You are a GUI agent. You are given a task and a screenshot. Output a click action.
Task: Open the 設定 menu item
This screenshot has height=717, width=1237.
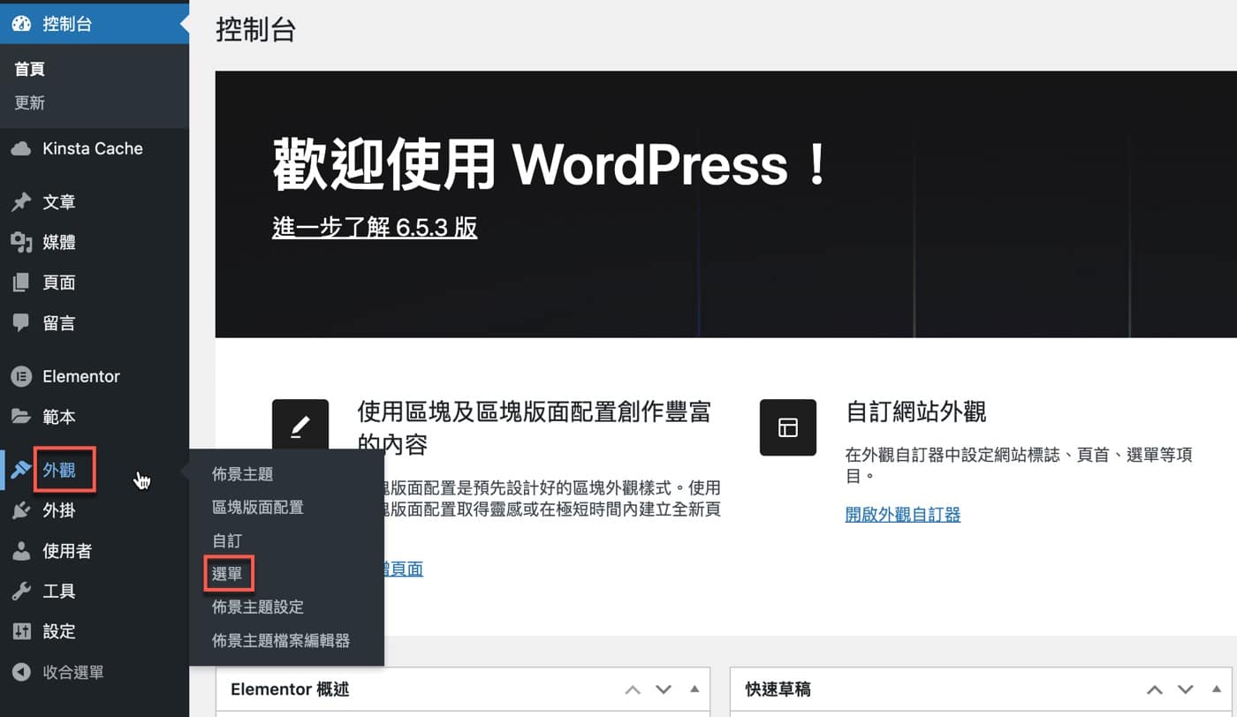[95, 631]
